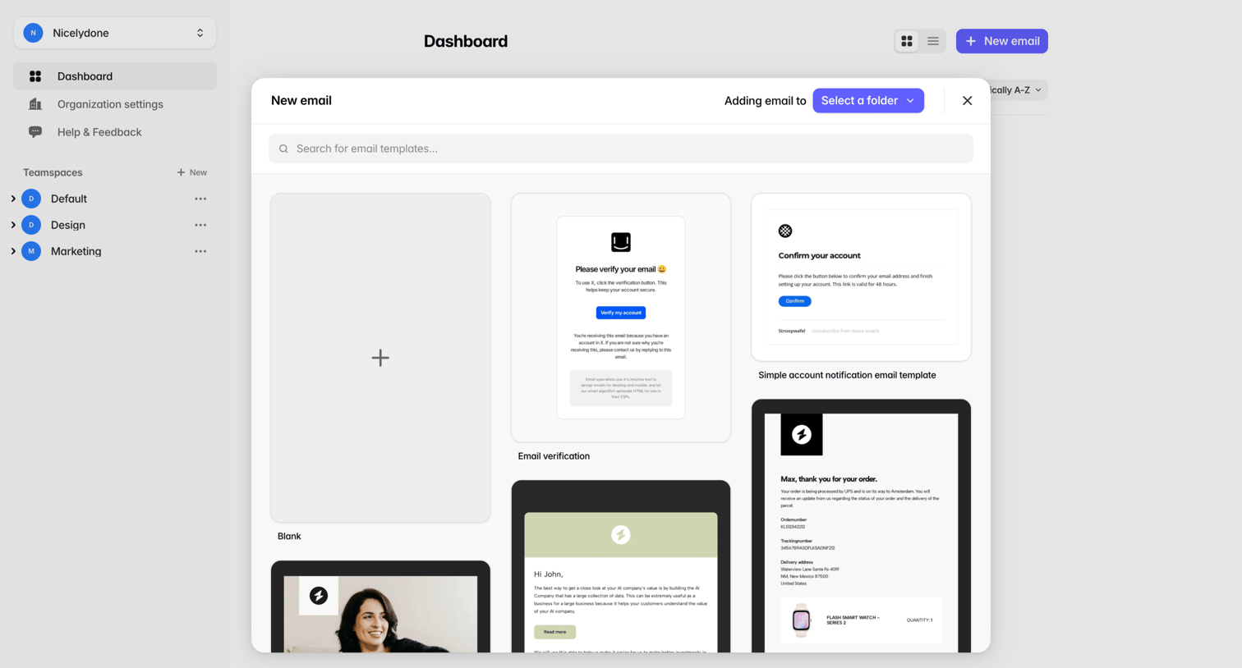The image size is (1242, 668).
Task: Expand the Design teamspace chevron
Action: click(x=13, y=225)
